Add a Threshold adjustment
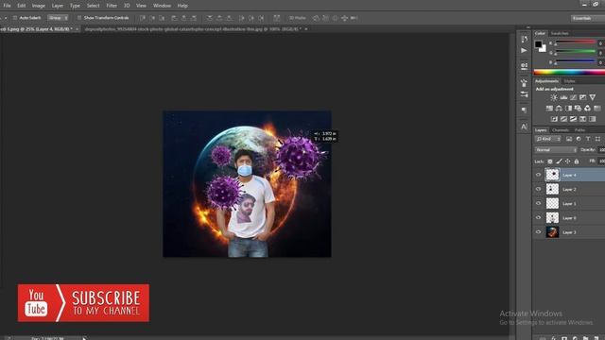Image resolution: width=605 pixels, height=340 pixels. (x=574, y=119)
